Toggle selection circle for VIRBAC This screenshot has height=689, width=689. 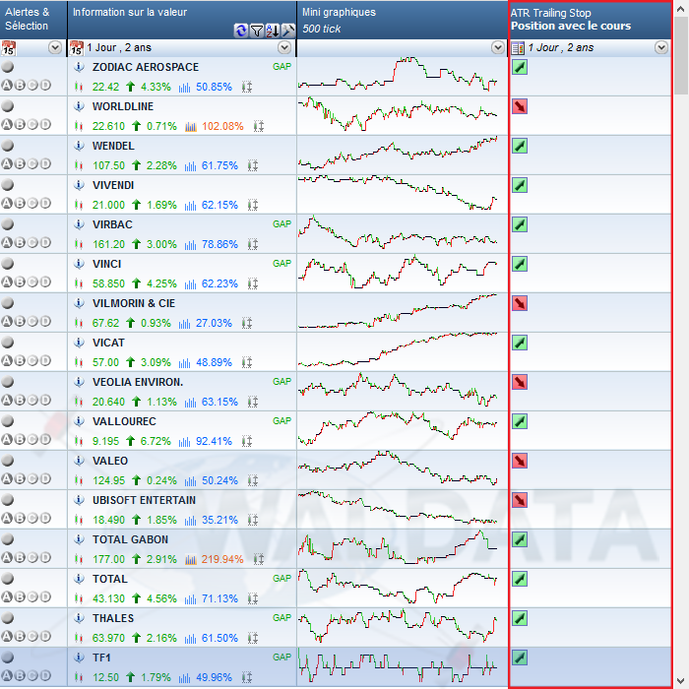[8, 224]
